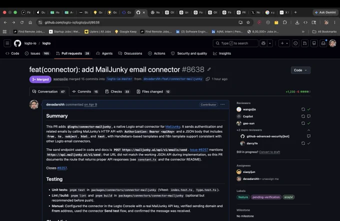
Task: Copy the head branch name icon
Action: pos(207,79)
